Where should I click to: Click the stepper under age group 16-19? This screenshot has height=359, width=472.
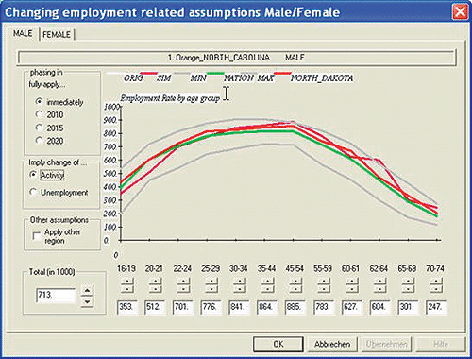127,285
